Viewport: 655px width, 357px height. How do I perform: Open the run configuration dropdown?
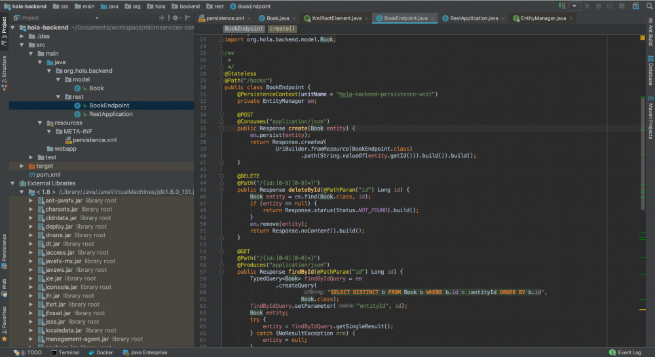(574, 6)
